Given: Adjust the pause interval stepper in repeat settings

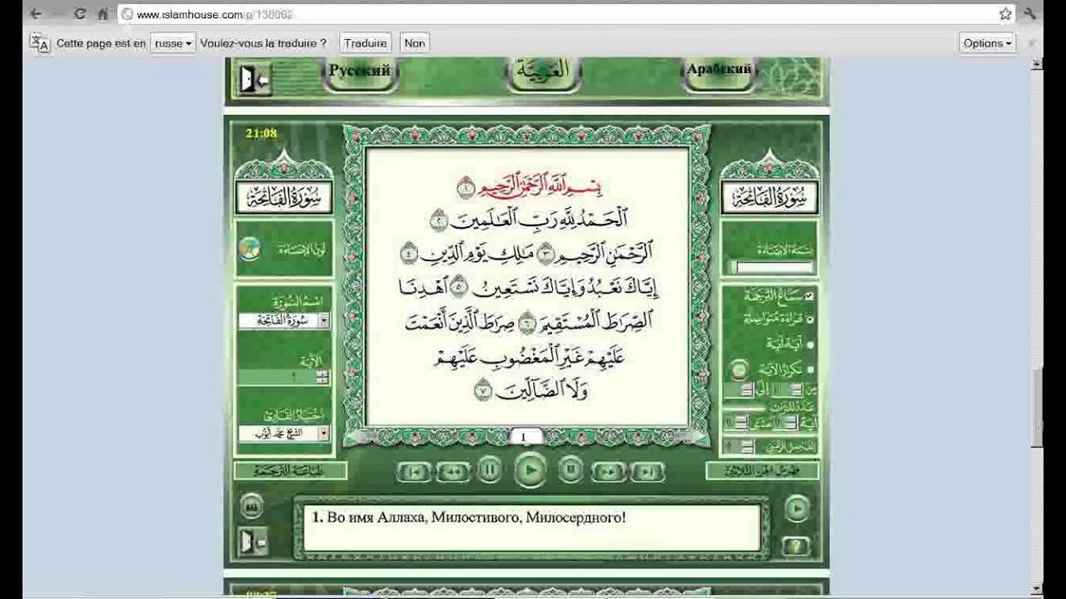Looking at the screenshot, I should coord(746,447).
